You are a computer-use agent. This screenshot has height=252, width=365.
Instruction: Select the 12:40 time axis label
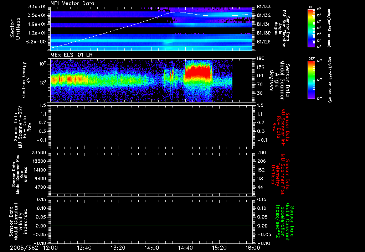click(84, 248)
